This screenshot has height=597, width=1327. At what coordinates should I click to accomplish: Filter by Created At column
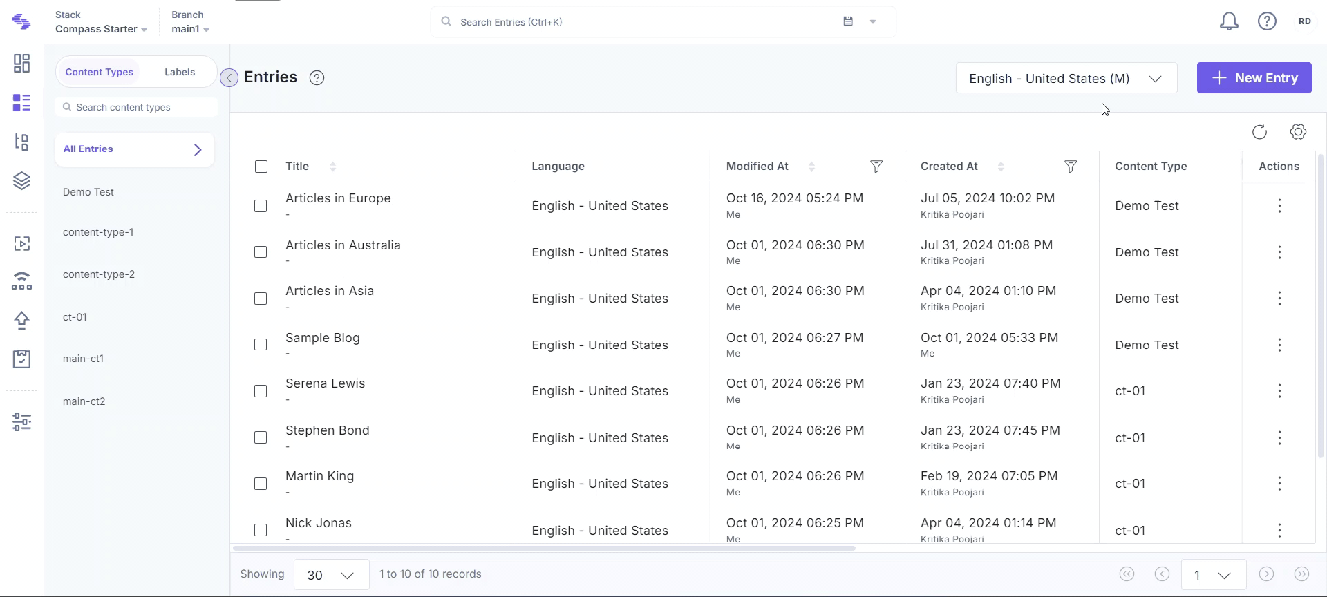tap(1071, 167)
